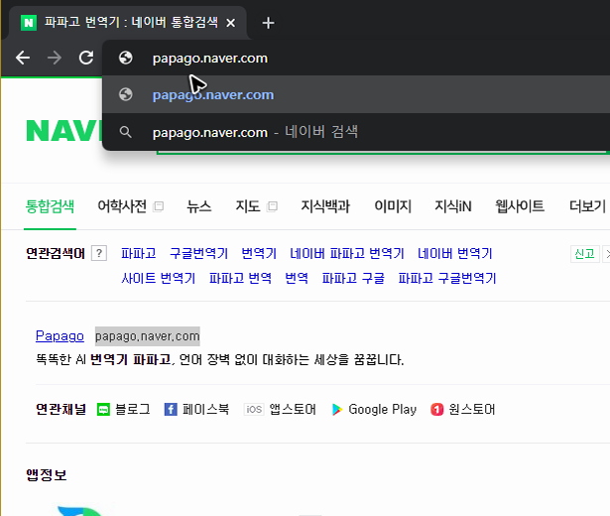The height and width of the screenshot is (516, 610).
Task: Open the 어학사전 tab
Action: click(x=122, y=206)
